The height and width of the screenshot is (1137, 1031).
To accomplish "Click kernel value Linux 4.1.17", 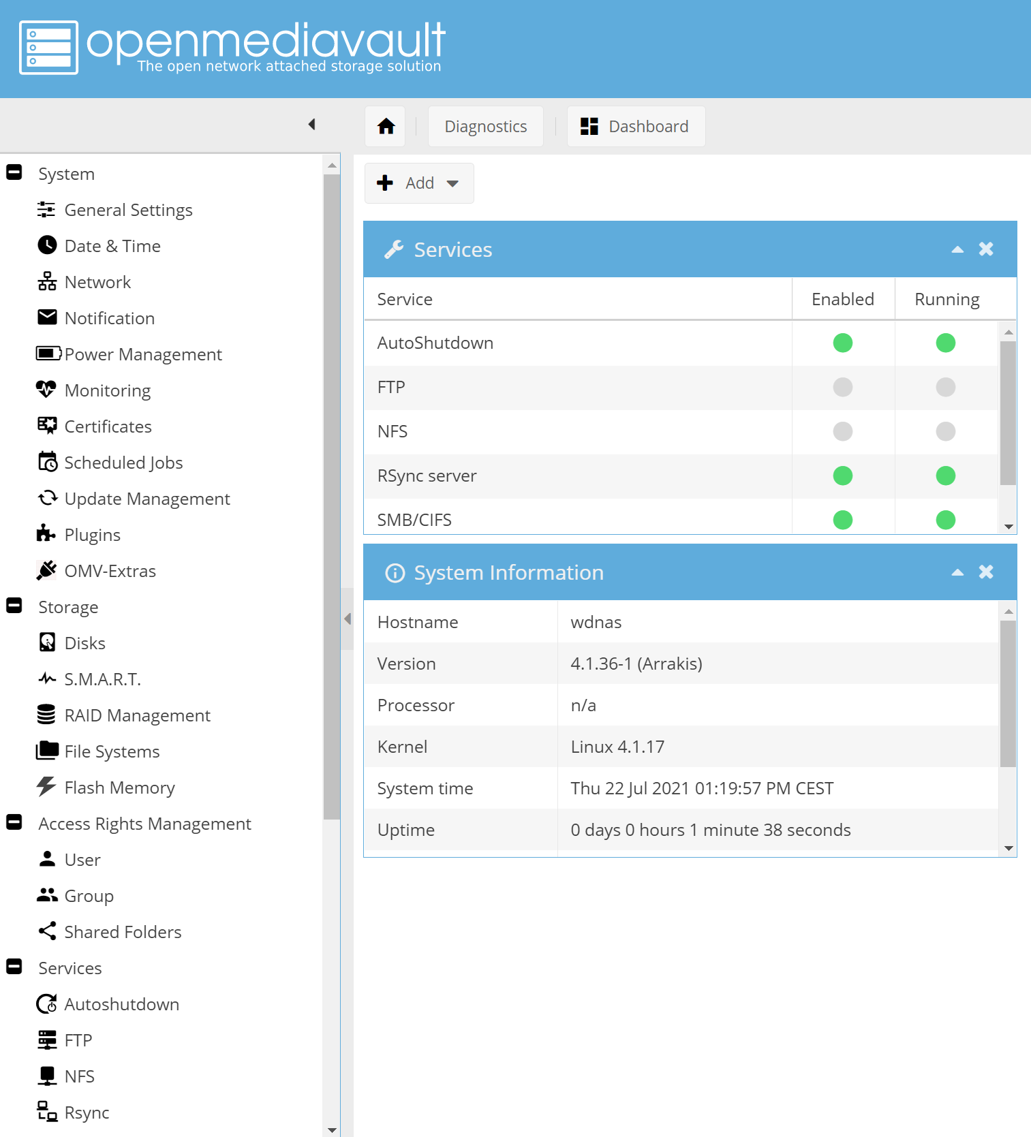I will pyautogui.click(x=617, y=747).
